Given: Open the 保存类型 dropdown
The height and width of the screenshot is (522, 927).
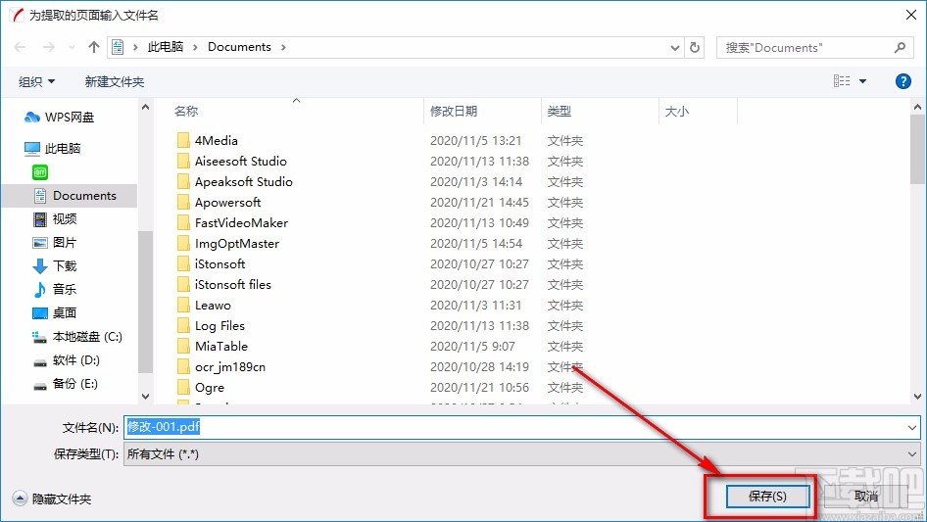Looking at the screenshot, I should [521, 454].
